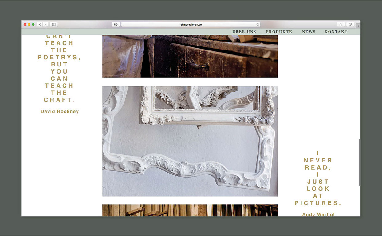Reload the page with refresh icon
The height and width of the screenshot is (236, 382).
(258, 24)
